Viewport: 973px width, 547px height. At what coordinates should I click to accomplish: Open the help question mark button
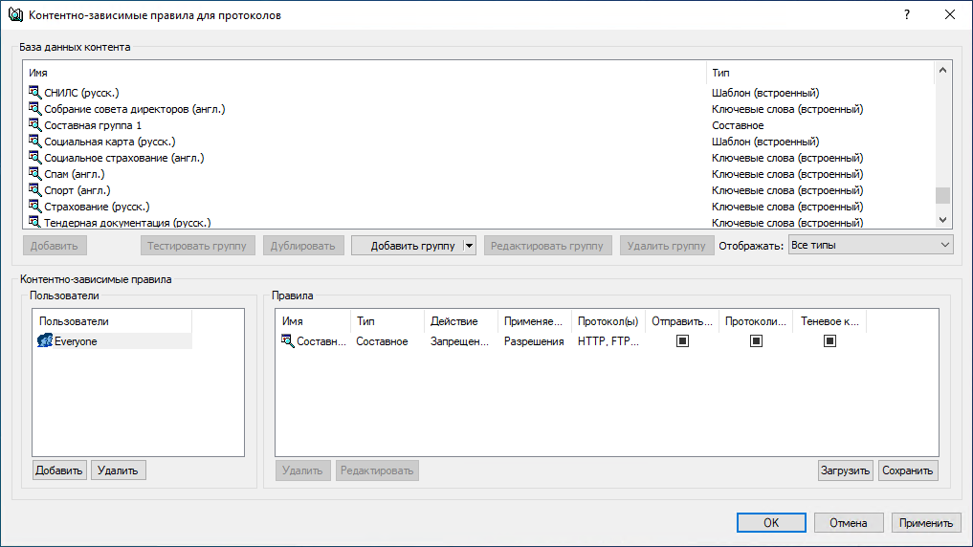click(907, 15)
